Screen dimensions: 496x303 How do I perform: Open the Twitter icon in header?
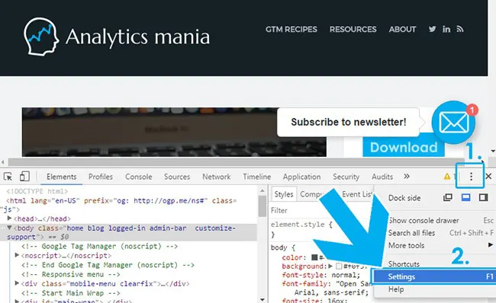(x=432, y=30)
